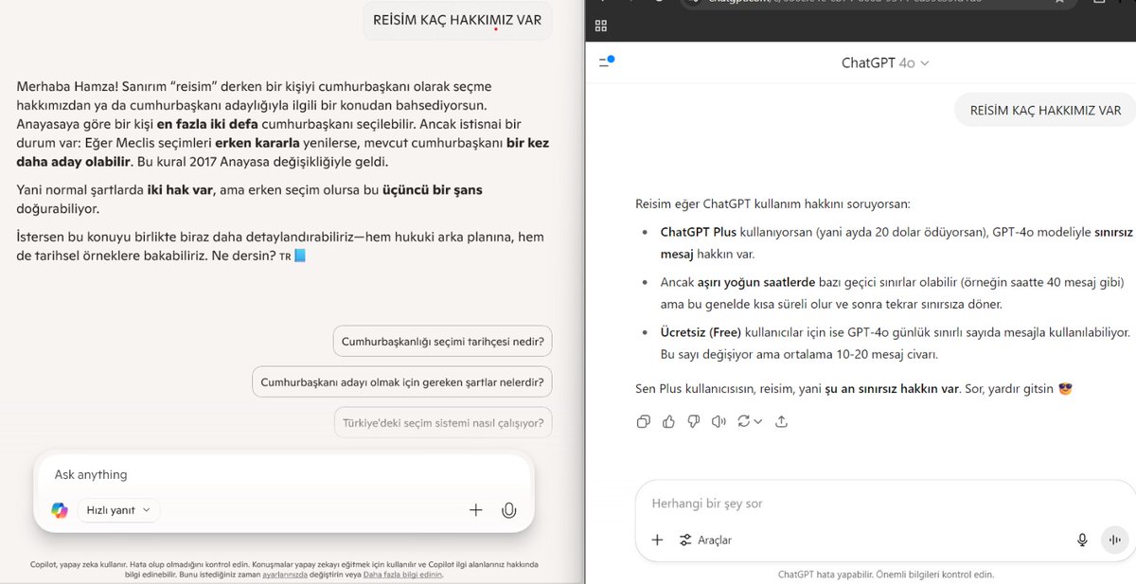Click the bold text en fazla iki defa
1136x584 pixels.
coord(207,124)
